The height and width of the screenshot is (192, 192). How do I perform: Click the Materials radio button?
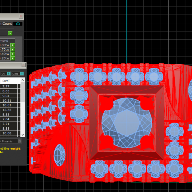pyautogui.click(x=20, y=141)
